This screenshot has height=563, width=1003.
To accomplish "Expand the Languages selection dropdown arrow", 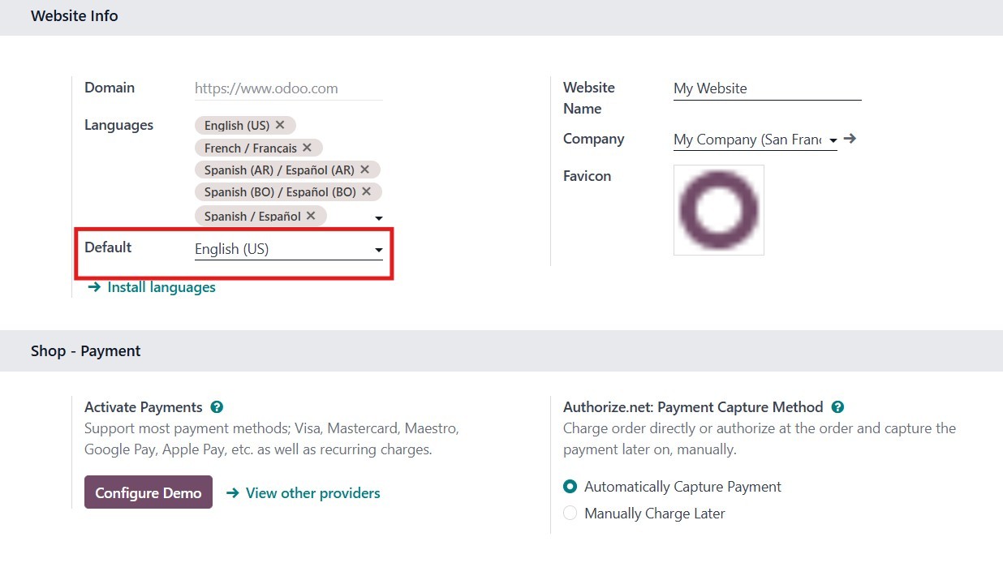I will pyautogui.click(x=378, y=218).
